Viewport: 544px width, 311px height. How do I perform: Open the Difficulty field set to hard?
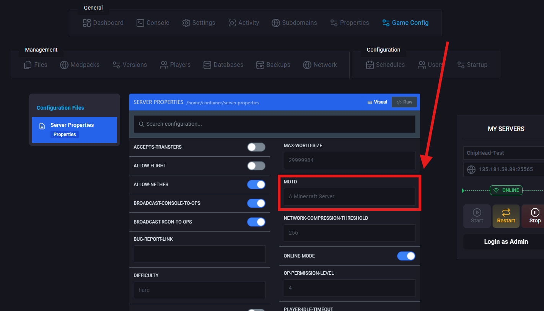pos(199,290)
